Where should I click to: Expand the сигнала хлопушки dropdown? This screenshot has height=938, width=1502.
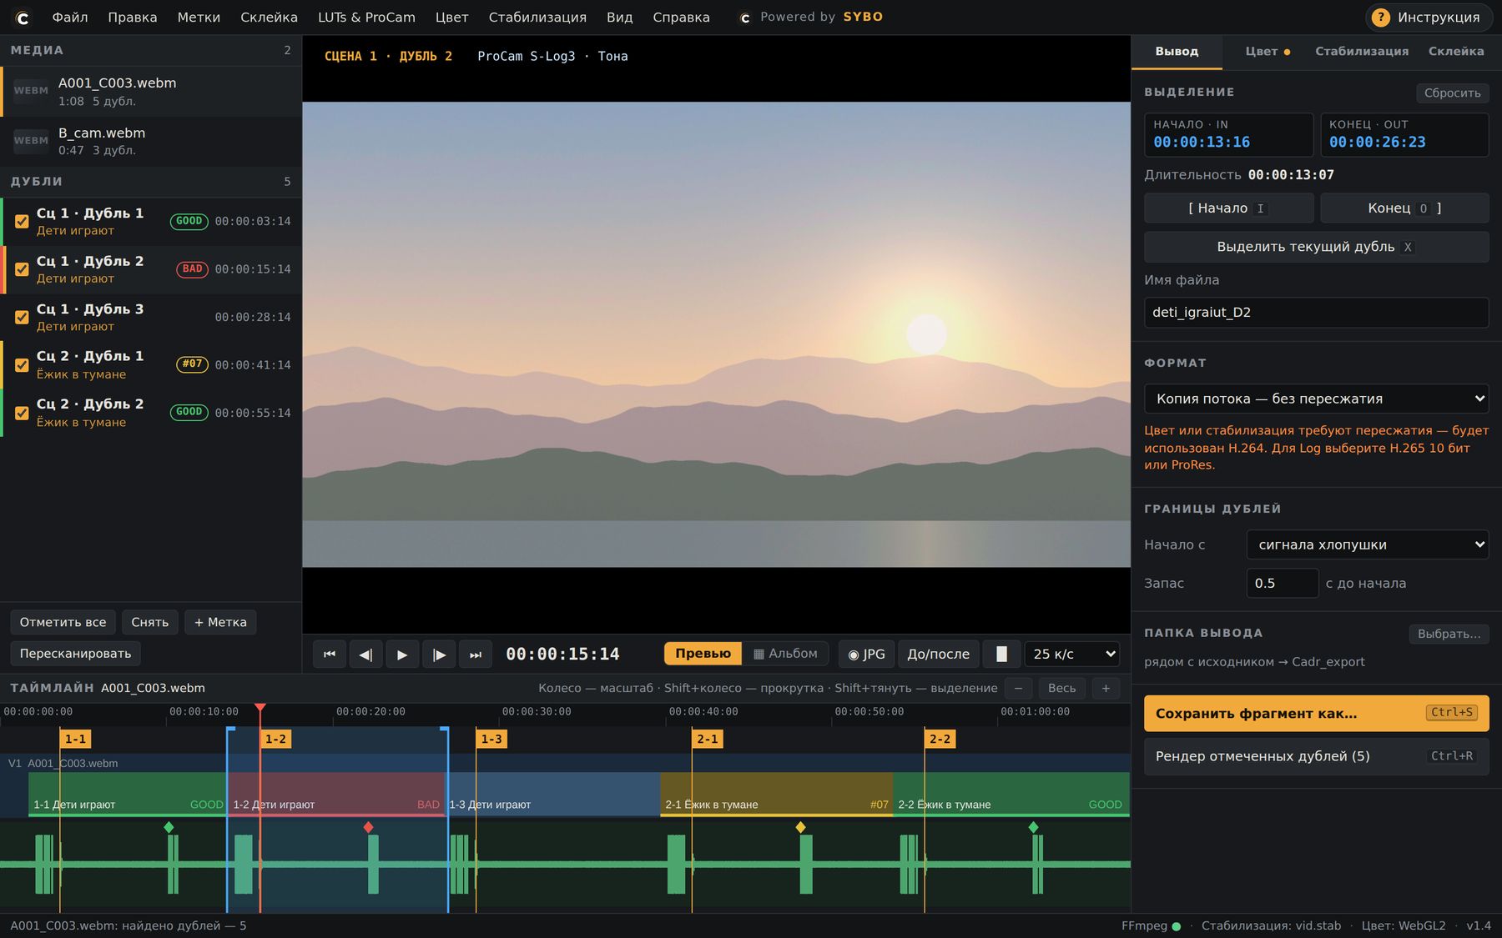1368,544
